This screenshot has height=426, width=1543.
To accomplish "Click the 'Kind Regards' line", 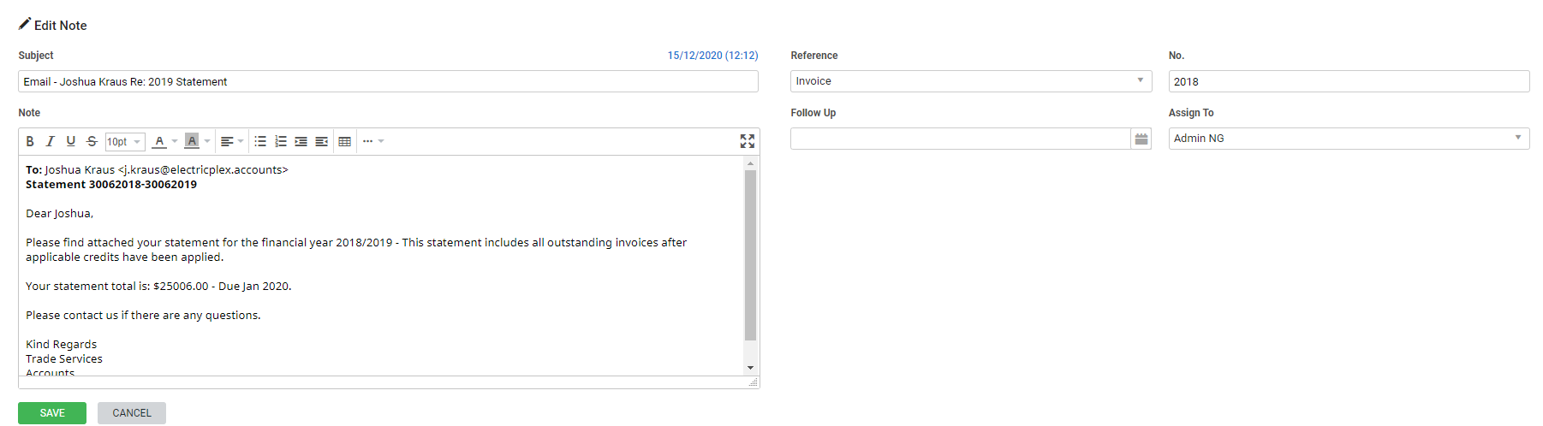I will (x=61, y=345).
